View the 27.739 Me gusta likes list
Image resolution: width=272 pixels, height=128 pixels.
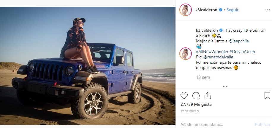coord(196,105)
